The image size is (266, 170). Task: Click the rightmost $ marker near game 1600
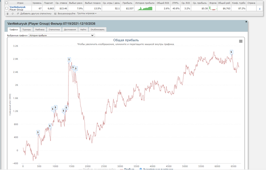[76, 68]
